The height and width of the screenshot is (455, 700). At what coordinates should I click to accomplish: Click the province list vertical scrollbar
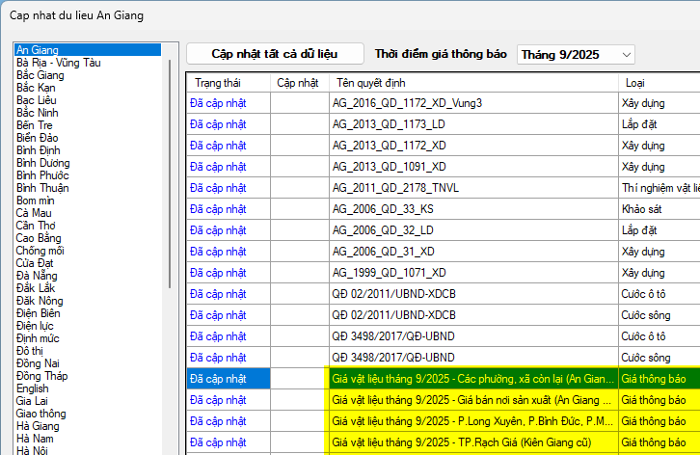click(x=170, y=174)
